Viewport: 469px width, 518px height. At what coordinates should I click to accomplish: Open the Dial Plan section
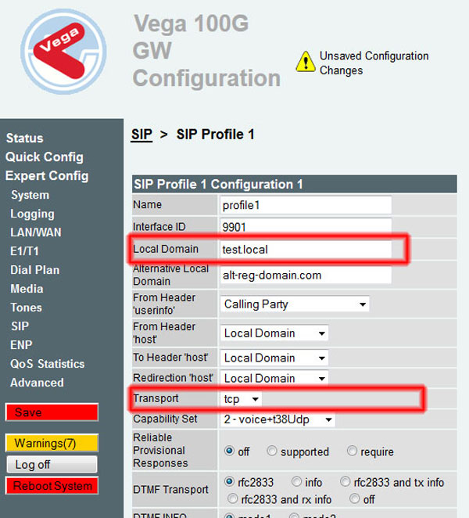point(35,270)
